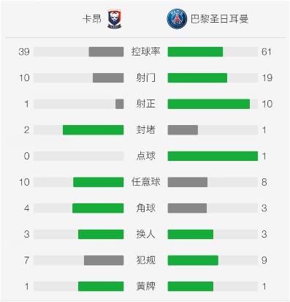Click PSG's green 射门 bar
290x302 pixels.
click(197, 78)
